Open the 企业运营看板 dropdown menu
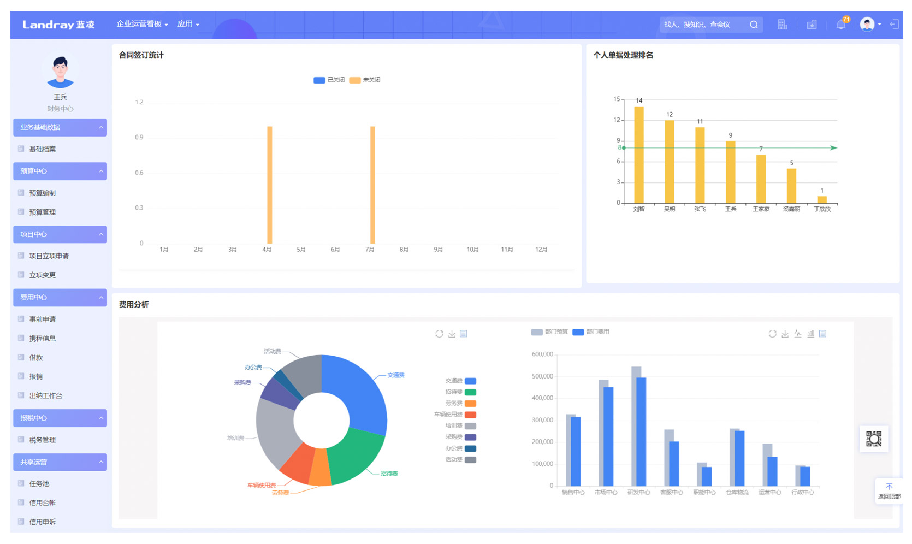Image resolution: width=912 pixels, height=544 pixels. pyautogui.click(x=142, y=24)
